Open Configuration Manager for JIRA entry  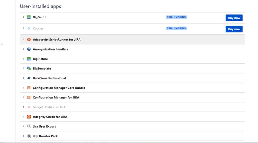(x=56, y=98)
